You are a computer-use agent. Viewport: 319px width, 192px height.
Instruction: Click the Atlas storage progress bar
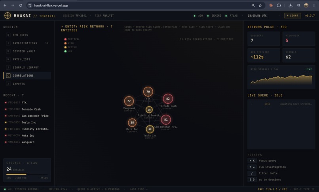point(27,174)
